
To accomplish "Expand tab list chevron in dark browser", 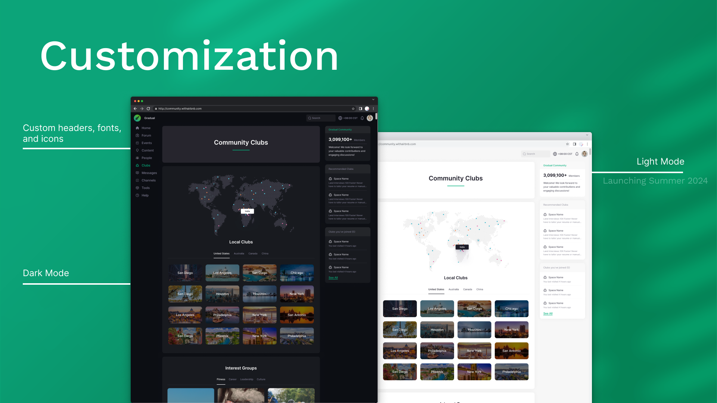I will point(373,100).
